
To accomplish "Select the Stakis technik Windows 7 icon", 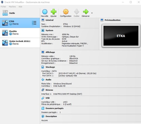I will 5,43.
